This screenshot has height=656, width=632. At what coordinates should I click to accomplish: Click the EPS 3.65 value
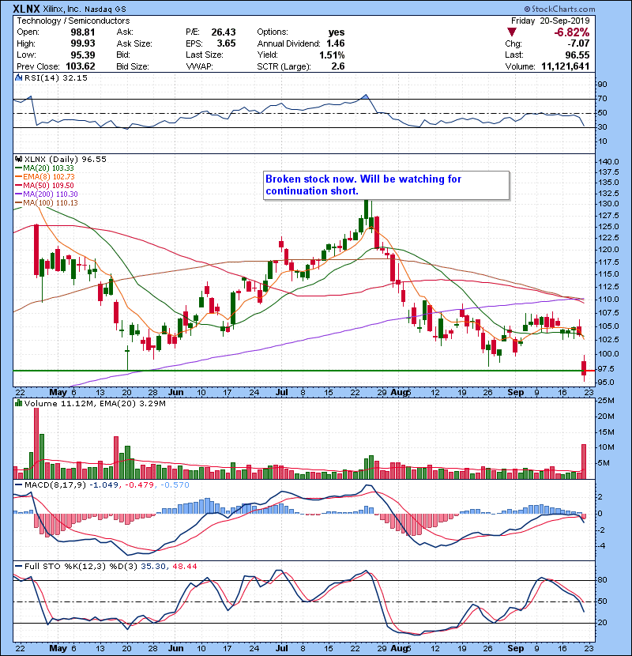[x=226, y=43]
